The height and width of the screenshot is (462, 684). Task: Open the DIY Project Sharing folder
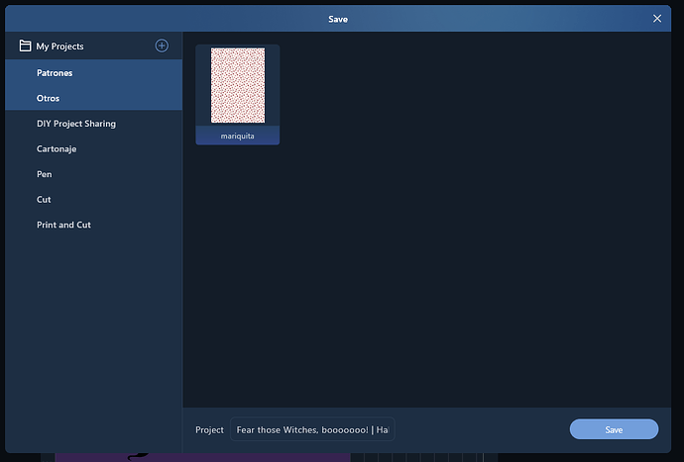[76, 124]
